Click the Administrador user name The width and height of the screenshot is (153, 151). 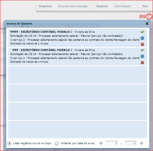point(123,6)
